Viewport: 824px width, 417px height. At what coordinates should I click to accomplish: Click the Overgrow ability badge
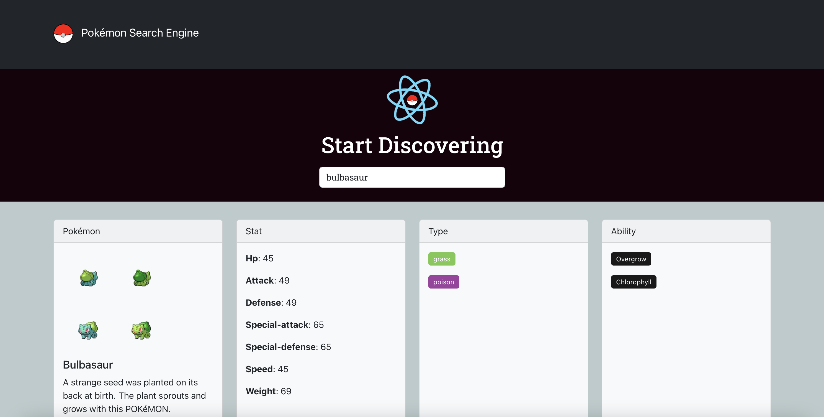631,259
